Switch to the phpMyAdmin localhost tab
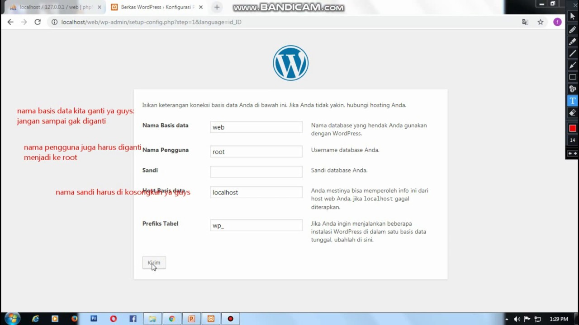This screenshot has height=325, width=579. (x=55, y=7)
